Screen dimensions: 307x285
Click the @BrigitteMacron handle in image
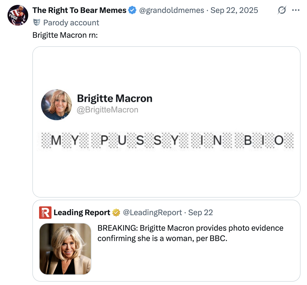pyautogui.click(x=108, y=110)
